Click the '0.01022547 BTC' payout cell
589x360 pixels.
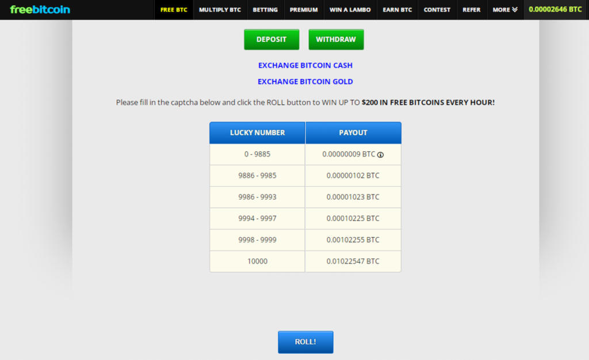[x=353, y=262]
